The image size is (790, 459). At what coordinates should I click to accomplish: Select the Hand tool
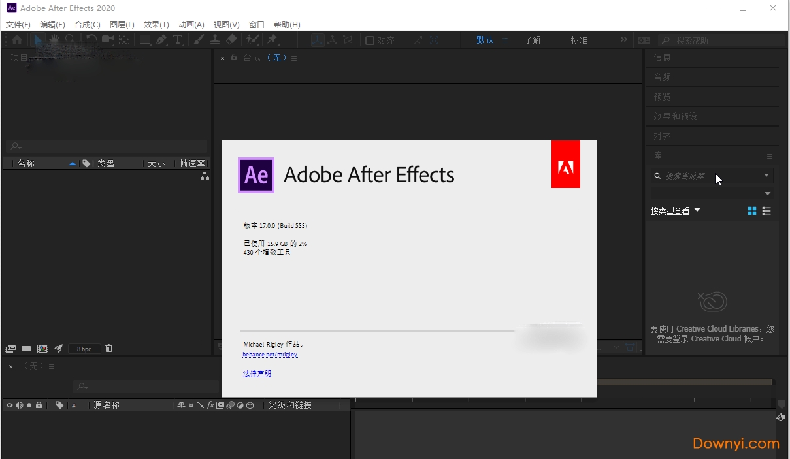click(54, 39)
